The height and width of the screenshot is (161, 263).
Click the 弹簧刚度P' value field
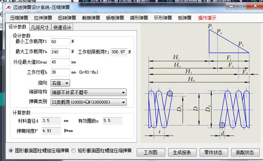[51, 131]
